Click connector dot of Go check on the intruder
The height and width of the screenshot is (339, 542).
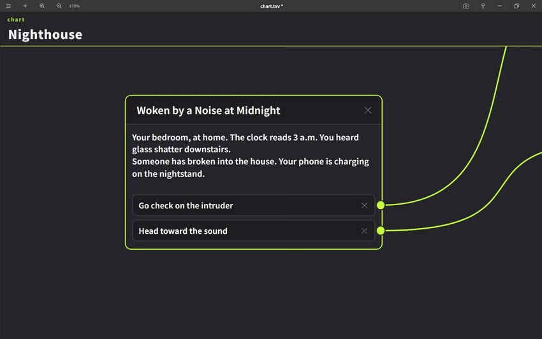[381, 205]
